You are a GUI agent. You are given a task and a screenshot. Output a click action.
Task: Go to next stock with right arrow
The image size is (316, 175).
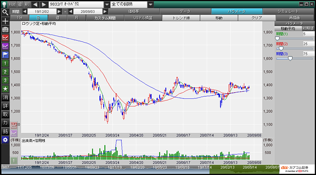pos(44,5)
